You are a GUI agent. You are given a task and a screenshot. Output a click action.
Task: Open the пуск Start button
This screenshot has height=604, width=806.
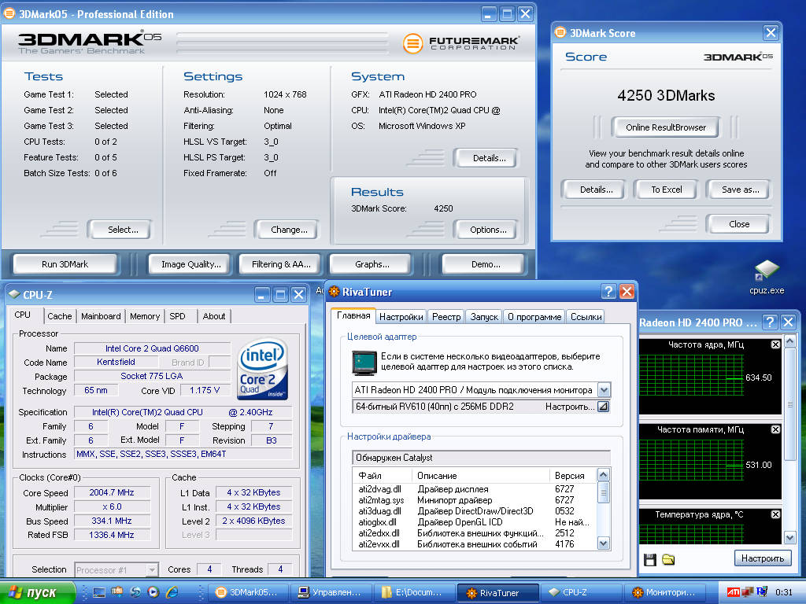click(38, 592)
